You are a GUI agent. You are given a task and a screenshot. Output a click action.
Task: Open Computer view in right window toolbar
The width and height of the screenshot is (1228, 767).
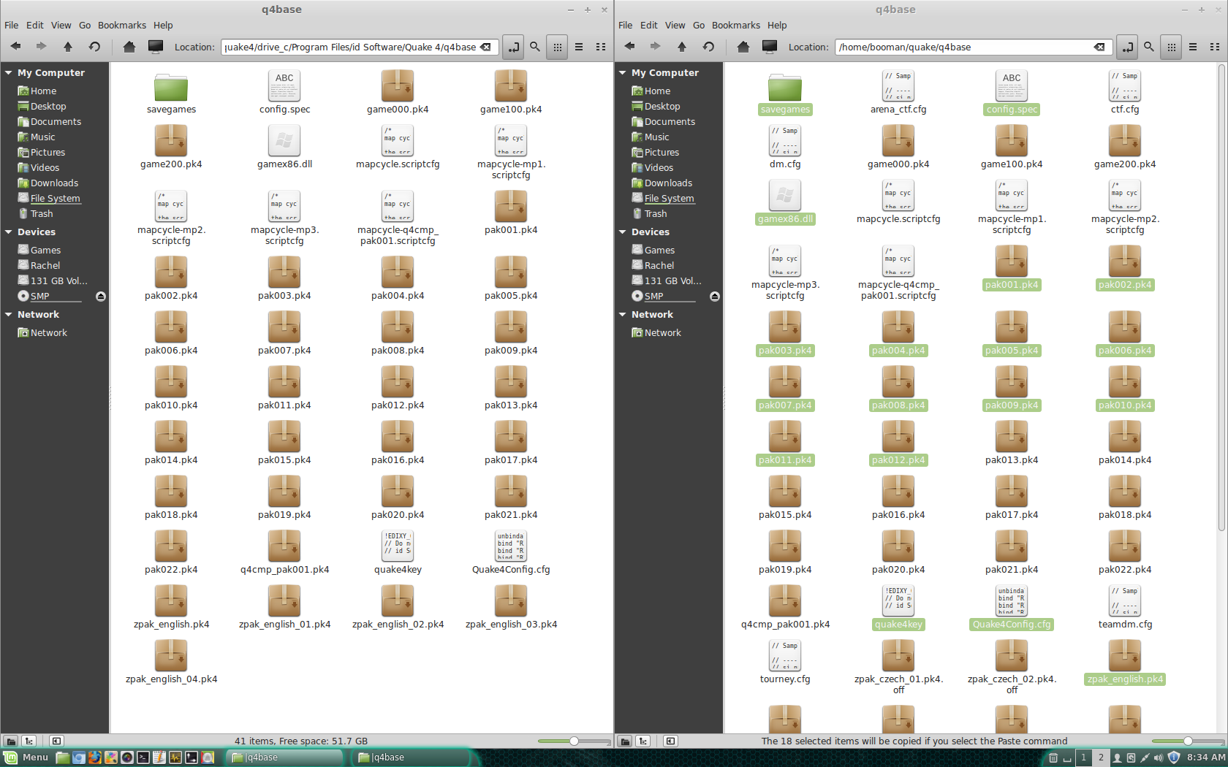pyautogui.click(x=770, y=47)
